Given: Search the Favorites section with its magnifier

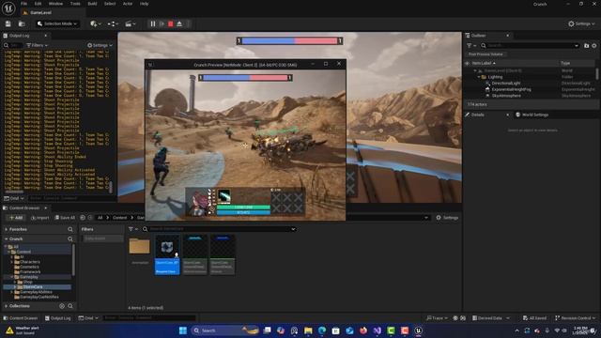Looking at the screenshot, I should tap(70, 229).
